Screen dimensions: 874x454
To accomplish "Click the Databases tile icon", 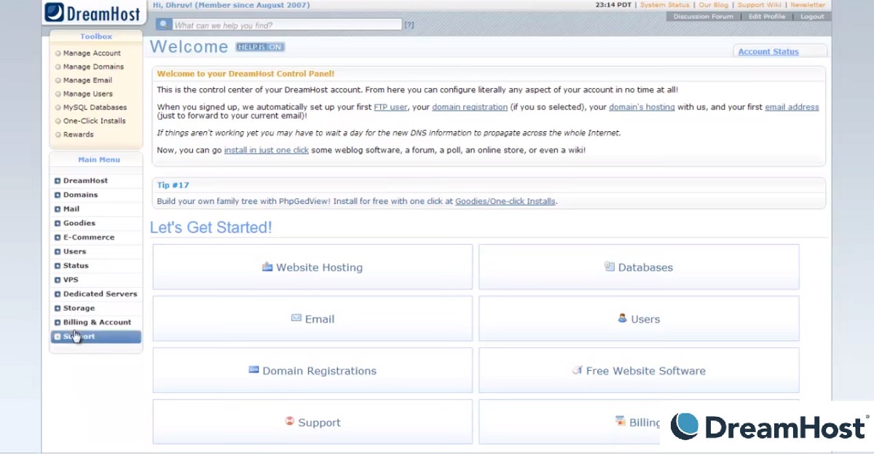I will pos(609,267).
